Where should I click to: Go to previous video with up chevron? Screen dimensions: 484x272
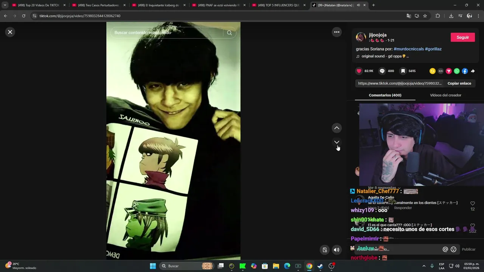337,128
